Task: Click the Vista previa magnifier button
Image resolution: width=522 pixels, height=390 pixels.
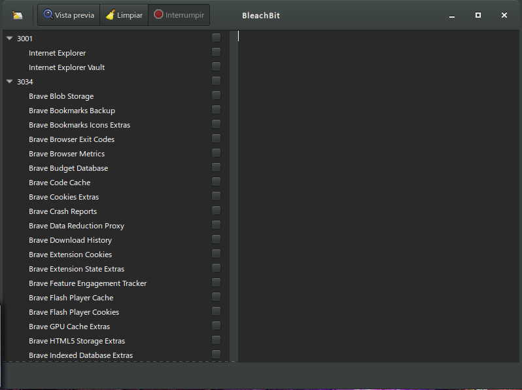Action: [x=69, y=15]
